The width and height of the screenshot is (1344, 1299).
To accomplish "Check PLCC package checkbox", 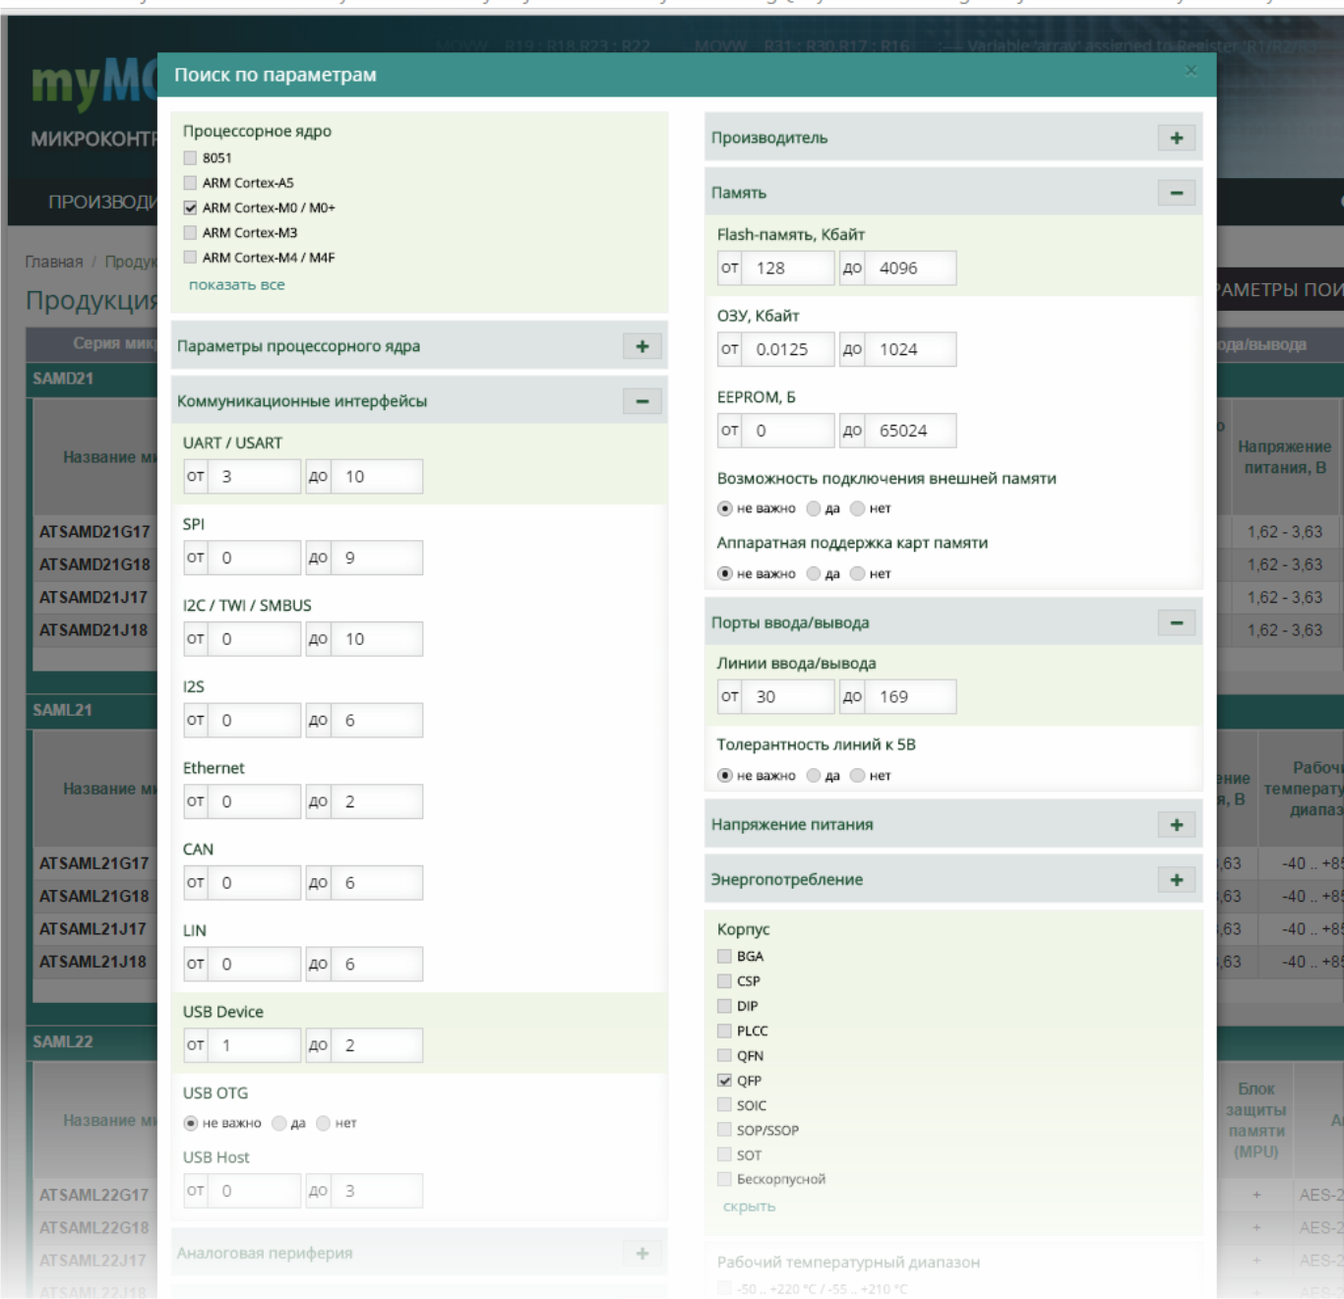I will click(x=724, y=1031).
